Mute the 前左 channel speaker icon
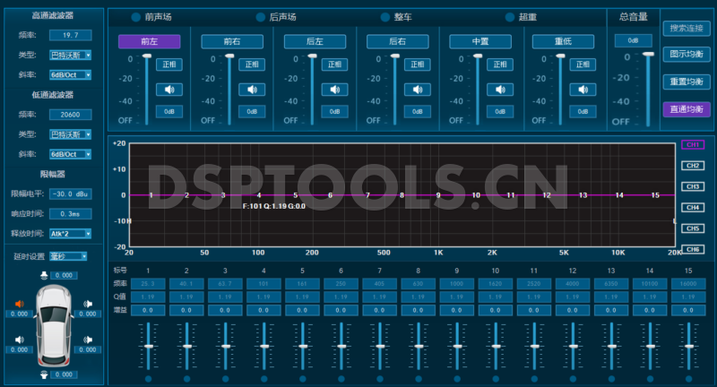The image size is (717, 387). tap(168, 89)
